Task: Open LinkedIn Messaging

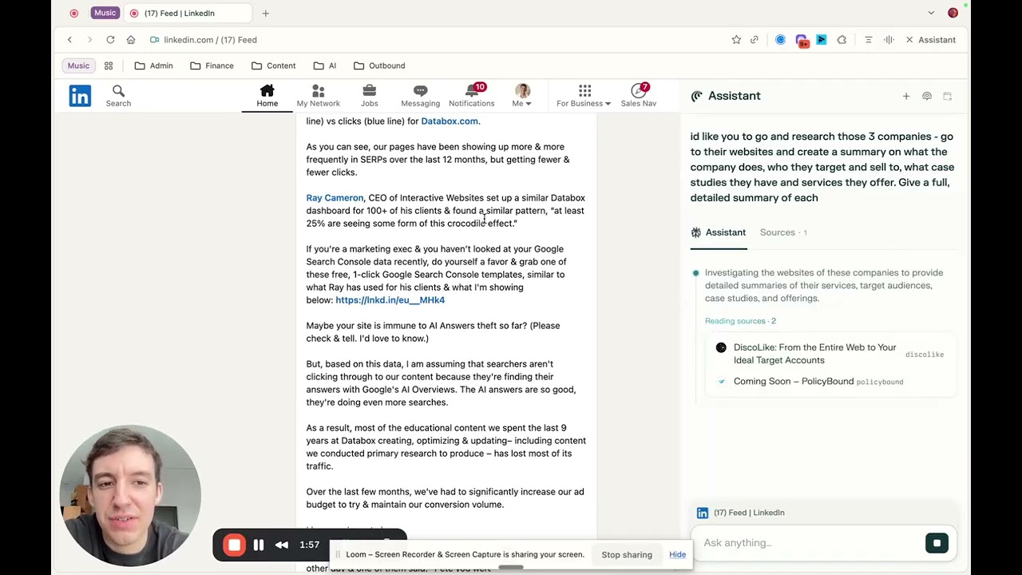Action: [420, 96]
